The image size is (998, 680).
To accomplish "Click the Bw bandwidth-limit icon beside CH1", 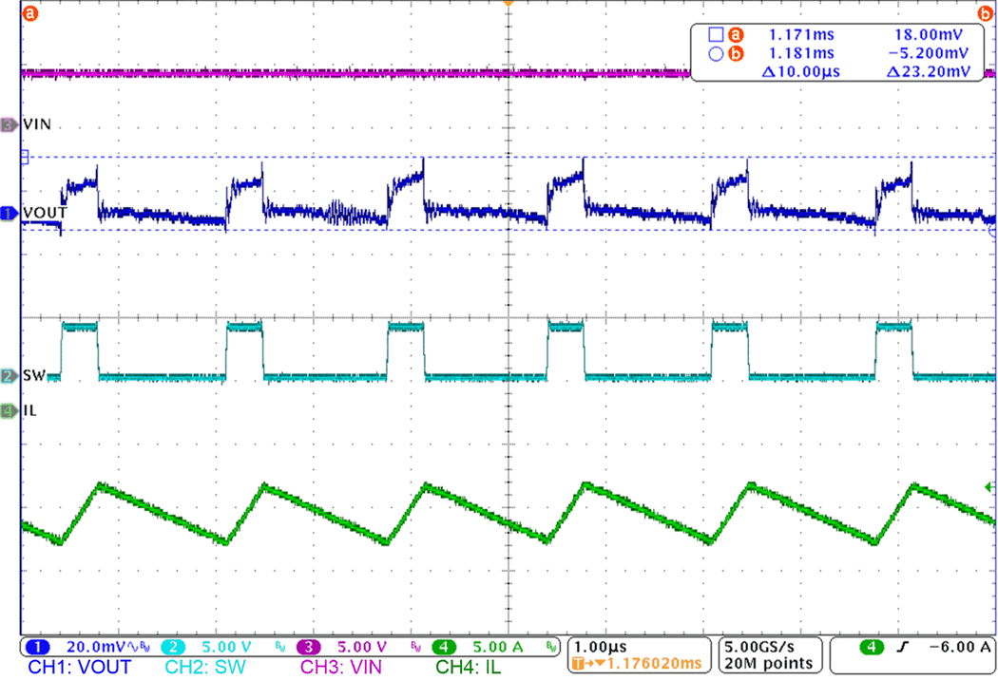I will point(143,646).
